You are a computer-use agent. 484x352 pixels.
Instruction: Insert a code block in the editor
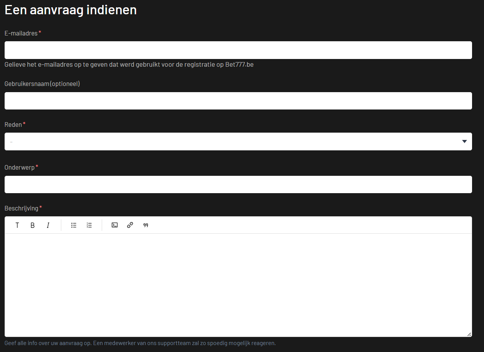tap(114, 225)
